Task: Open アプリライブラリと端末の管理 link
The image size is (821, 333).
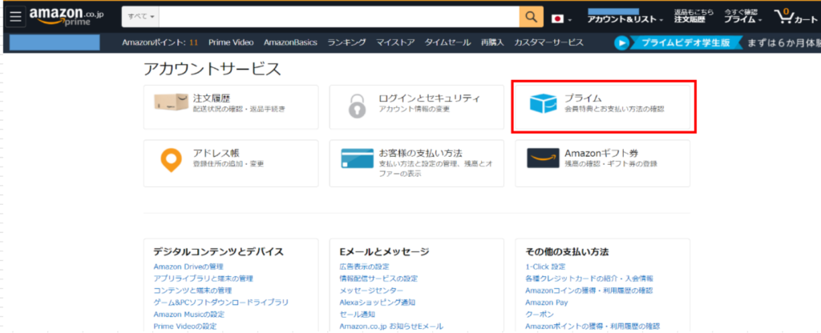Action: point(203,279)
